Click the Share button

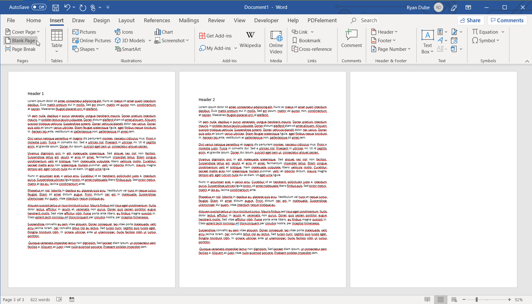[x=471, y=20]
